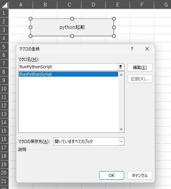This screenshot has width=171, height=189.
Task: Click the top-left resize handle of python起動 shape
Action: point(31,19)
